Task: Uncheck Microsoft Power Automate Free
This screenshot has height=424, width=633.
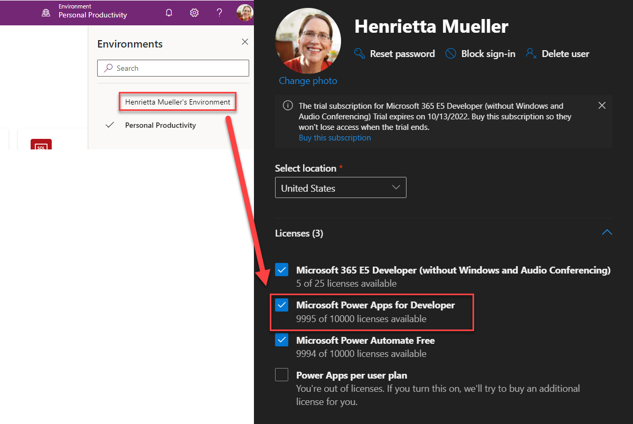Action: pos(282,340)
